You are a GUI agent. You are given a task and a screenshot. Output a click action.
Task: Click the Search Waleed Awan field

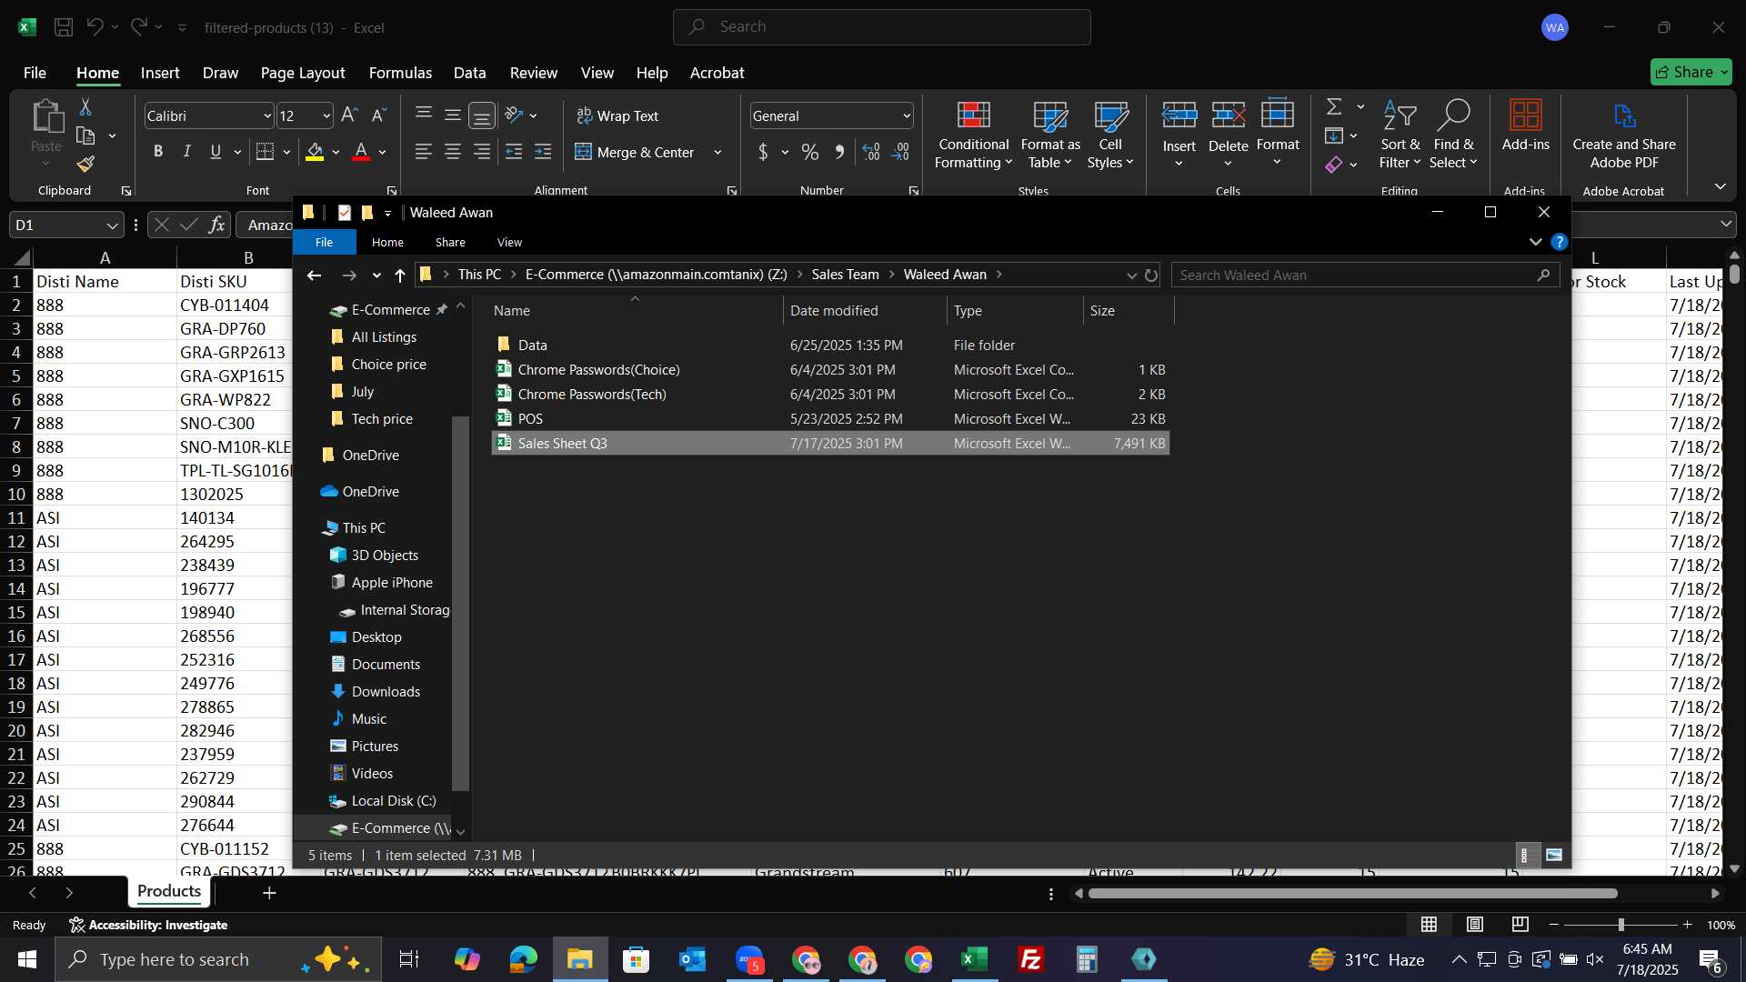(1365, 276)
